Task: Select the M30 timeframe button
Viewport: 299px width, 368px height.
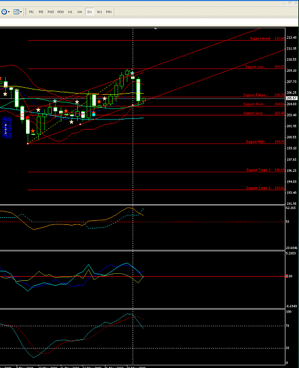Action: tap(60, 12)
